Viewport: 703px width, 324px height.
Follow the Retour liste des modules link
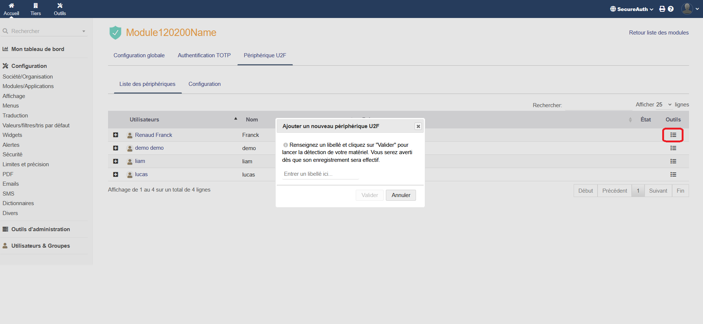pyautogui.click(x=659, y=33)
